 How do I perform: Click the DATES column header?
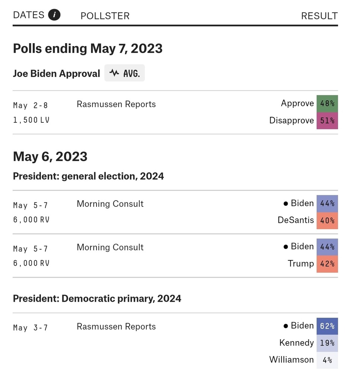[x=29, y=15]
